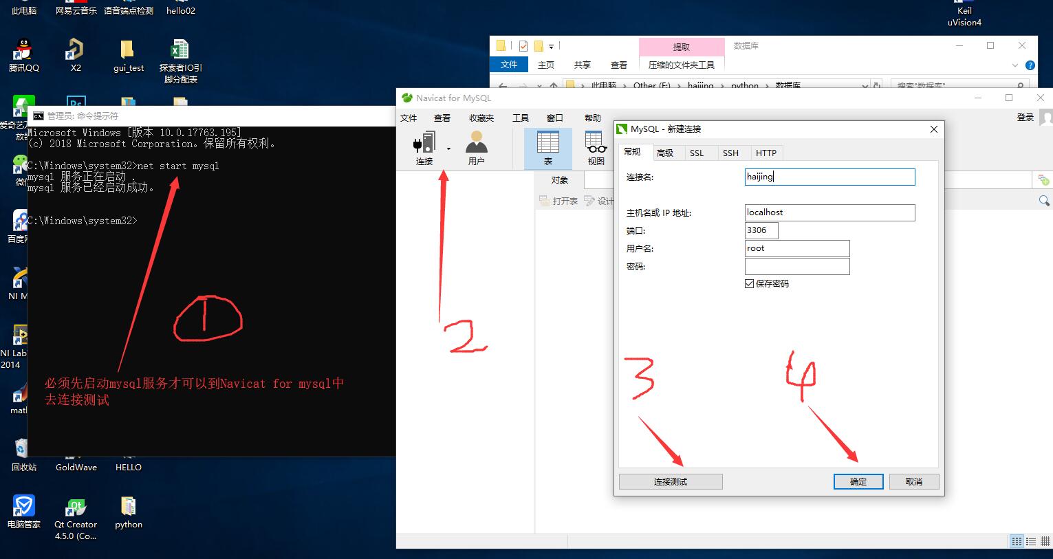Viewport: 1053px width, 559px height.
Task: Cancel the new connection dialog with 取消
Action: click(x=914, y=481)
